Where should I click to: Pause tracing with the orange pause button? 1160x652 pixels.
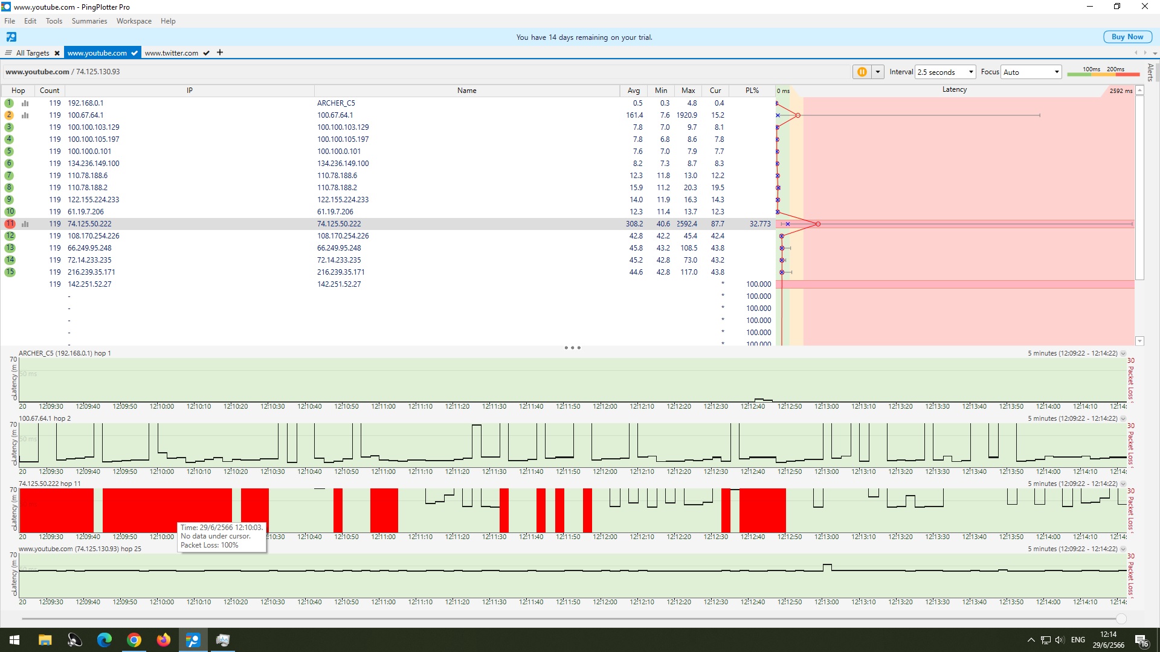tap(862, 72)
